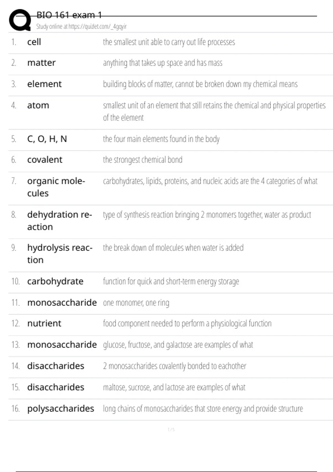Image resolution: width=333 pixels, height=472 pixels.
Task: Select the 'hydrolysis reaction' term
Action: (x=60, y=253)
